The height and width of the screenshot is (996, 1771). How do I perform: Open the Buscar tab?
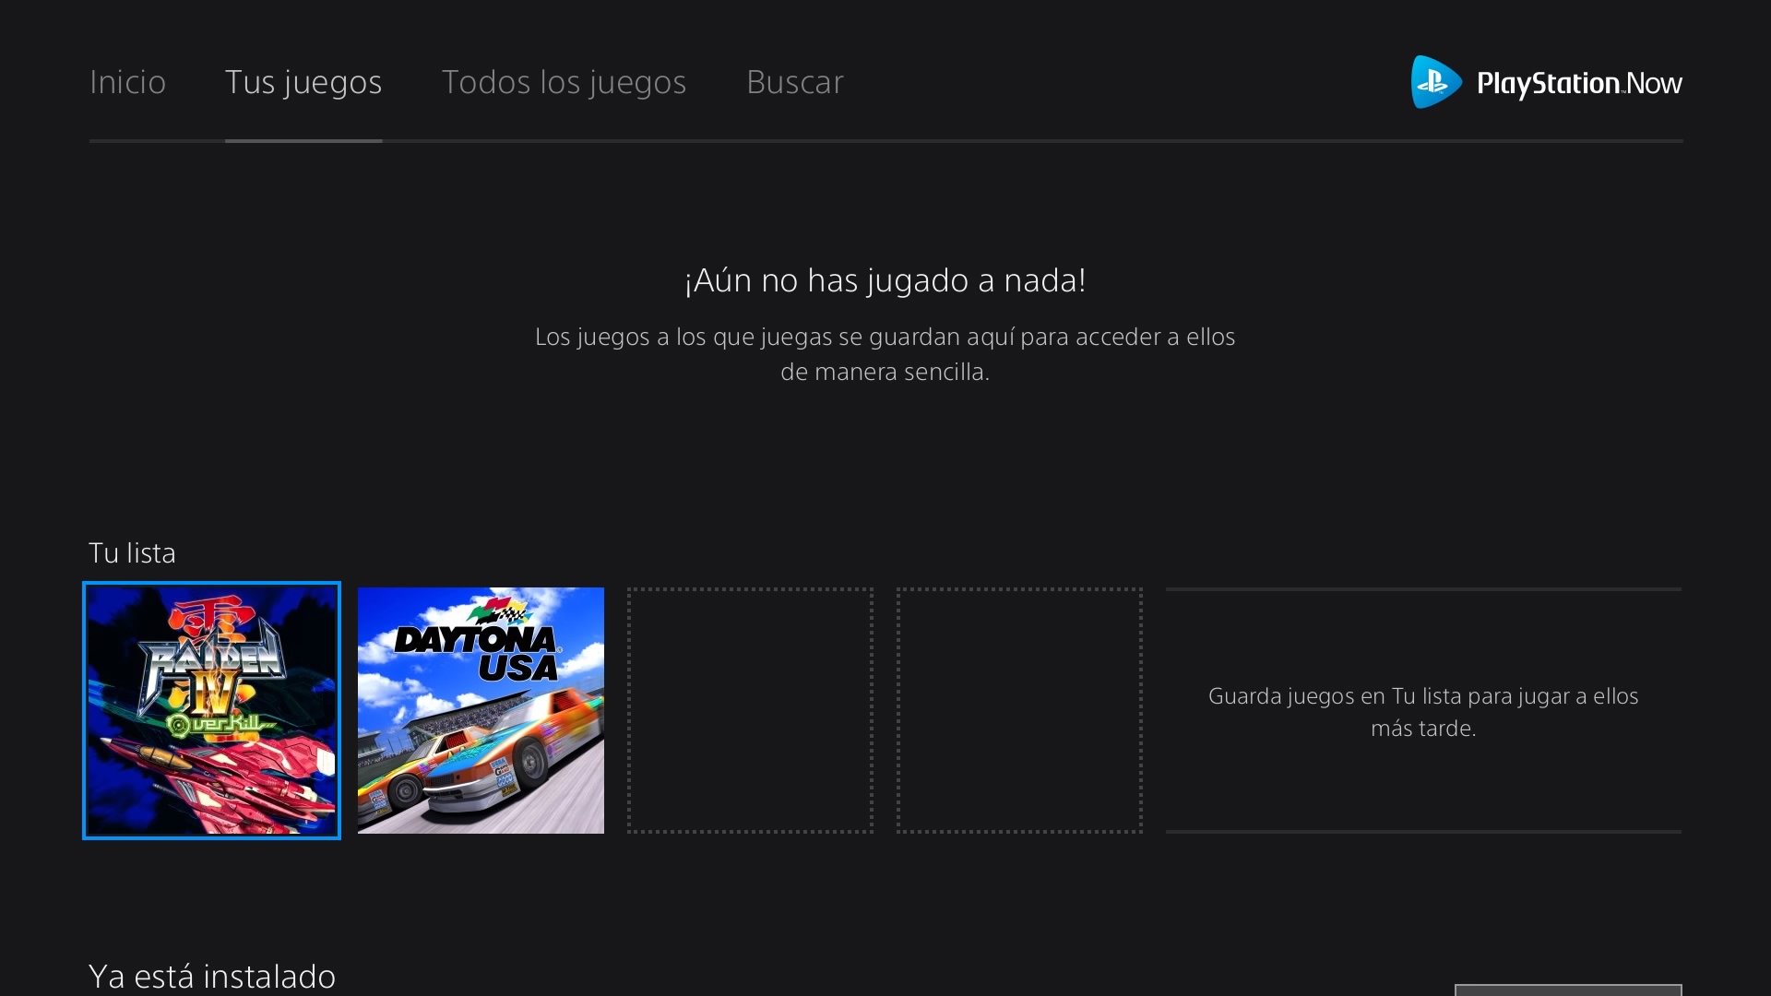tap(794, 82)
